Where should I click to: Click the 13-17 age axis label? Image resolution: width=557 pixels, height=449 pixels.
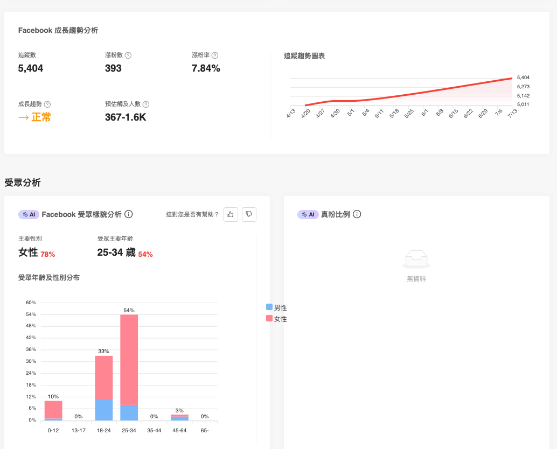pyautogui.click(x=79, y=431)
